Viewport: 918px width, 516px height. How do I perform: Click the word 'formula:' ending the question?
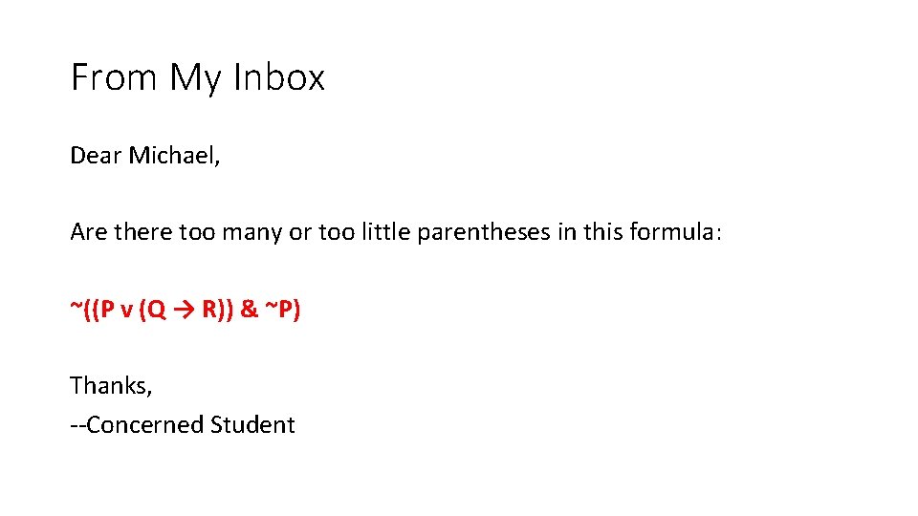[676, 232]
